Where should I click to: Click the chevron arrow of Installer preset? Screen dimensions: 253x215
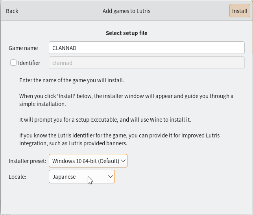point(123,161)
